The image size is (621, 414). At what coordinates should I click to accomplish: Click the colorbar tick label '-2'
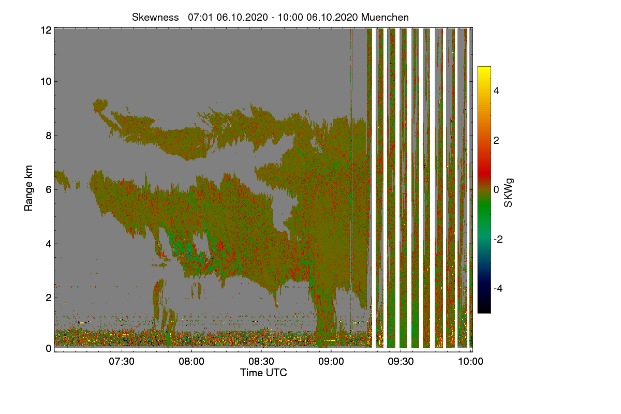pyautogui.click(x=498, y=239)
